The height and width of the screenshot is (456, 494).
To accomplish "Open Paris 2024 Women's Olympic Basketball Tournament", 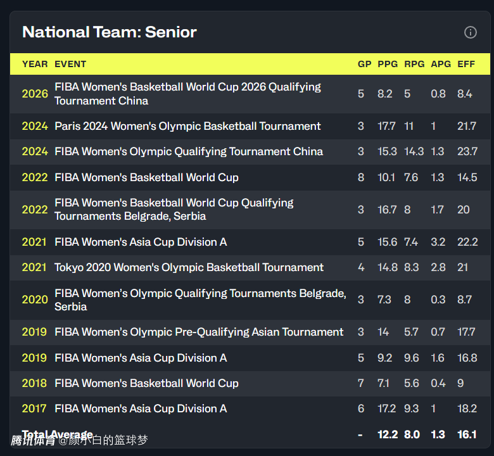I will click(x=187, y=126).
